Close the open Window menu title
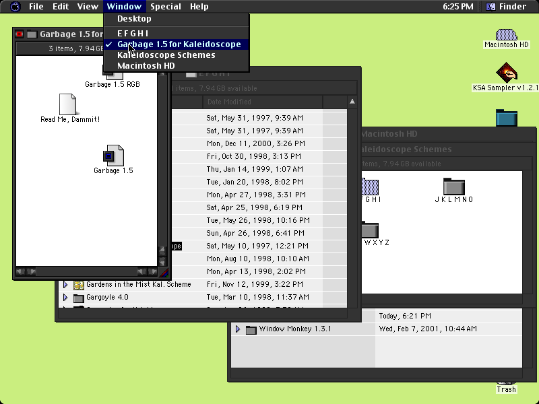Image resolution: width=539 pixels, height=404 pixels. [x=124, y=7]
